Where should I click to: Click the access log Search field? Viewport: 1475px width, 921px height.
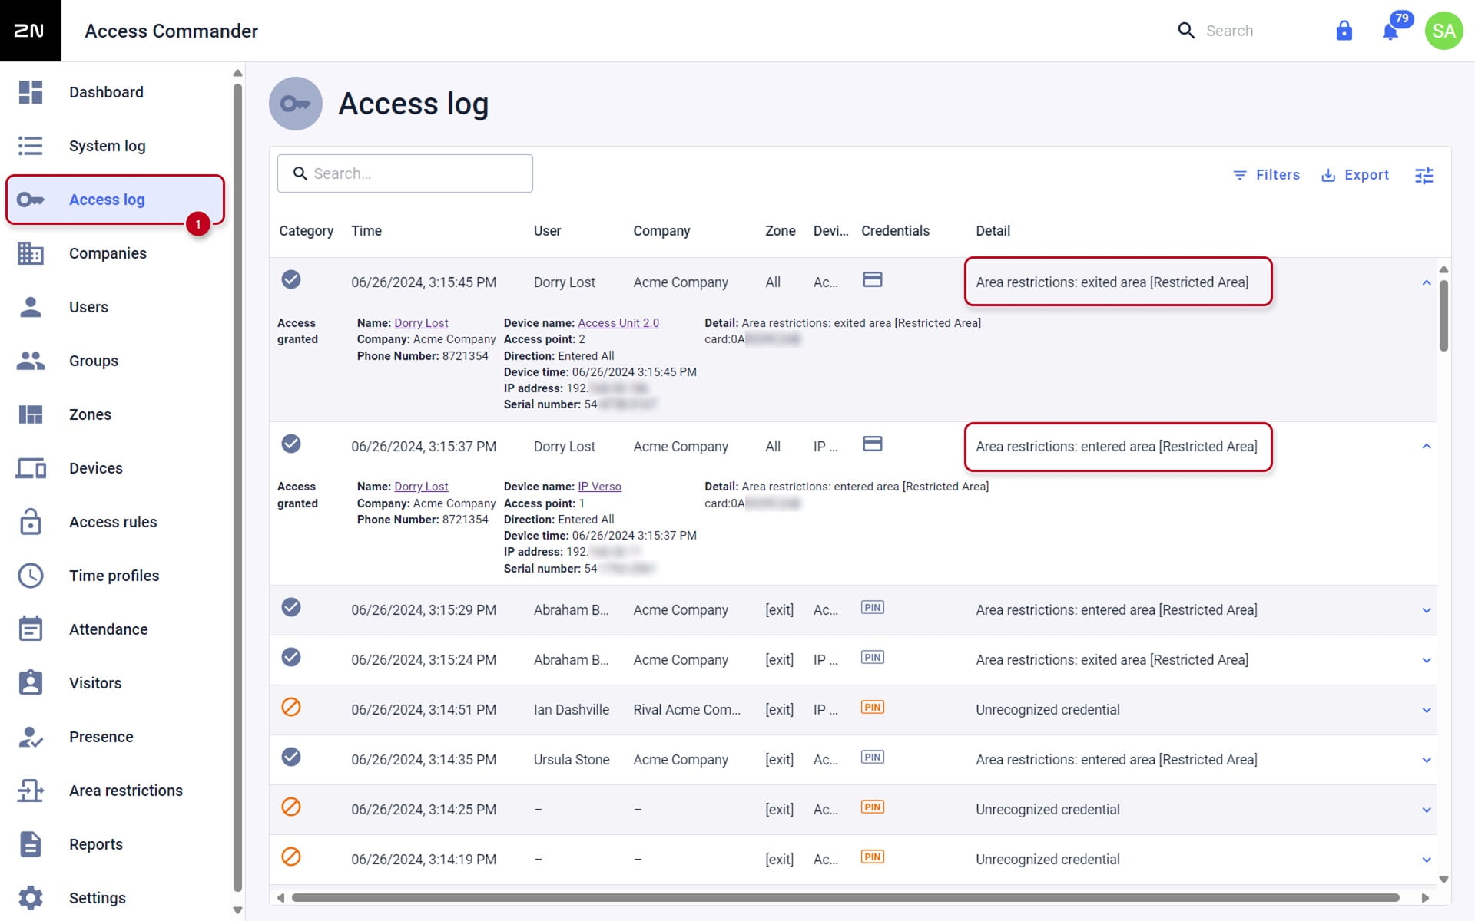pos(405,173)
